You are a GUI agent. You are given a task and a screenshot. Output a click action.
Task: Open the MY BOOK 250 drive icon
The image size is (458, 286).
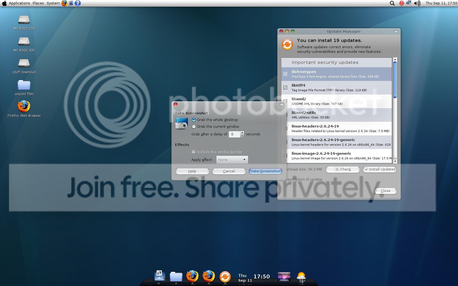click(24, 20)
